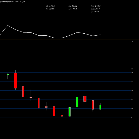Viewport: 139px width, 139px height.
Task: Click the small green first candle
Action: pos(8,74)
